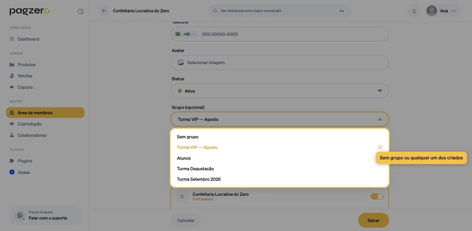Select Turma Degustação option

[280, 169]
